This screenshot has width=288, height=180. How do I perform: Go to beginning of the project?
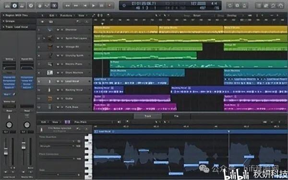click(85, 6)
